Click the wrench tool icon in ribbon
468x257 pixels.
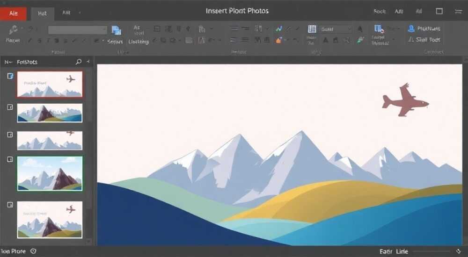point(13,30)
